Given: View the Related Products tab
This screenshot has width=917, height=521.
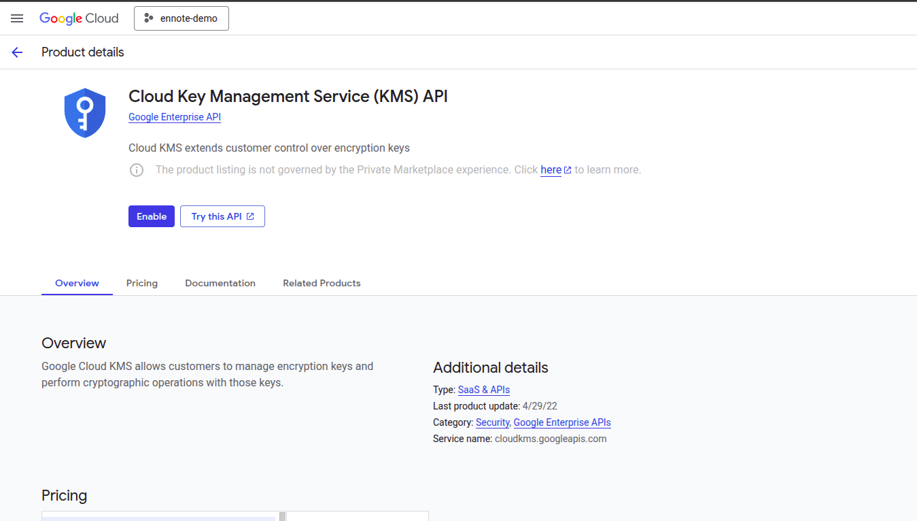Looking at the screenshot, I should pos(322,283).
